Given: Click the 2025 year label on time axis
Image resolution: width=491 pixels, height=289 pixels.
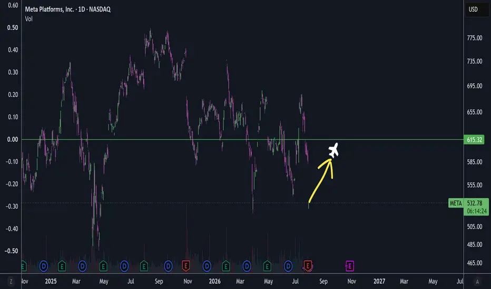Looking at the screenshot, I should tap(51, 282).
